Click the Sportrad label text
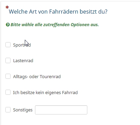Image resolution: width=140 pixels, height=125 pixels. [x=22, y=45]
